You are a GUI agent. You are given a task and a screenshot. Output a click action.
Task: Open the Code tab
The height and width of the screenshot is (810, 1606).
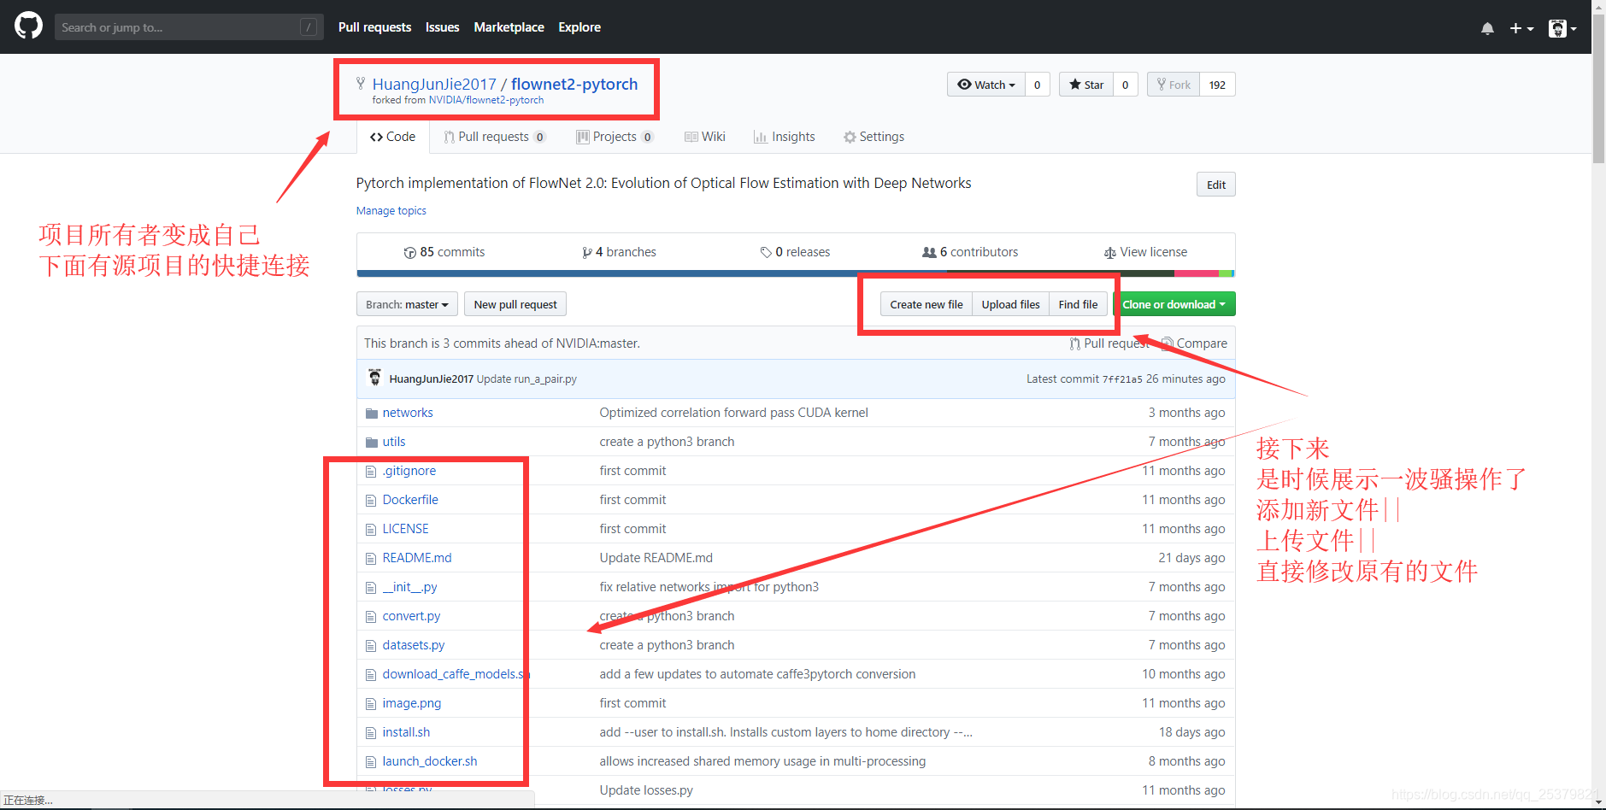392,137
